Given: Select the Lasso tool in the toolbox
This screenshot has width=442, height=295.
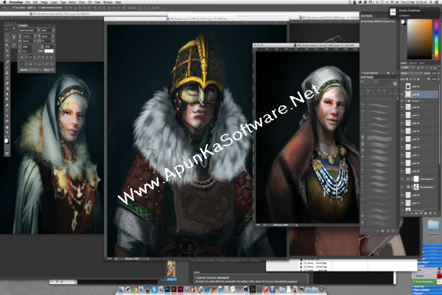Looking at the screenshot, I should [x=7, y=40].
